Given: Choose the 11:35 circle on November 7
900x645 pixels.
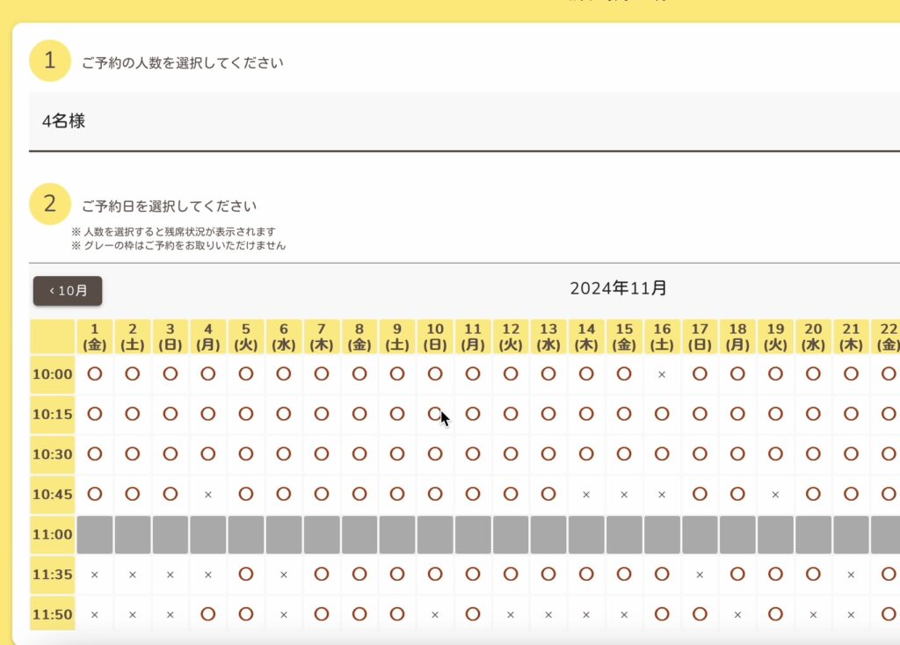Looking at the screenshot, I should [x=322, y=575].
